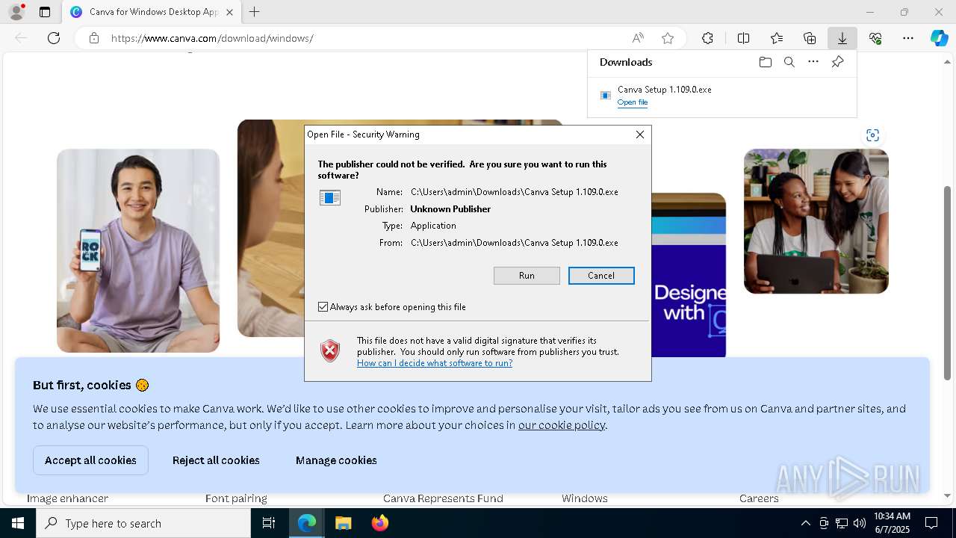Open Collections in the toolbar
956x538 pixels.
point(810,38)
